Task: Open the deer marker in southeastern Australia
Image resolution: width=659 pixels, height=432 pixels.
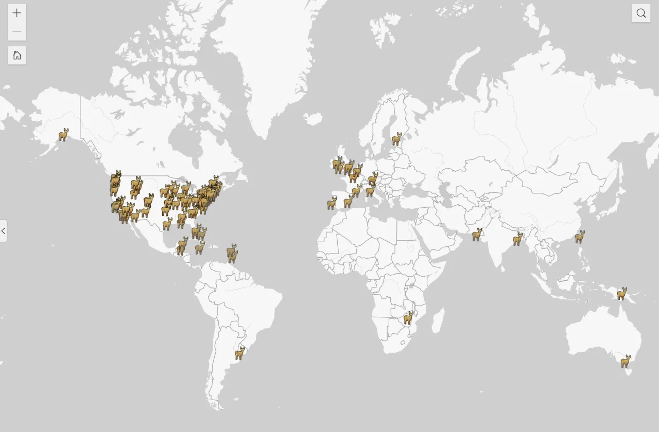Action: coord(626,362)
